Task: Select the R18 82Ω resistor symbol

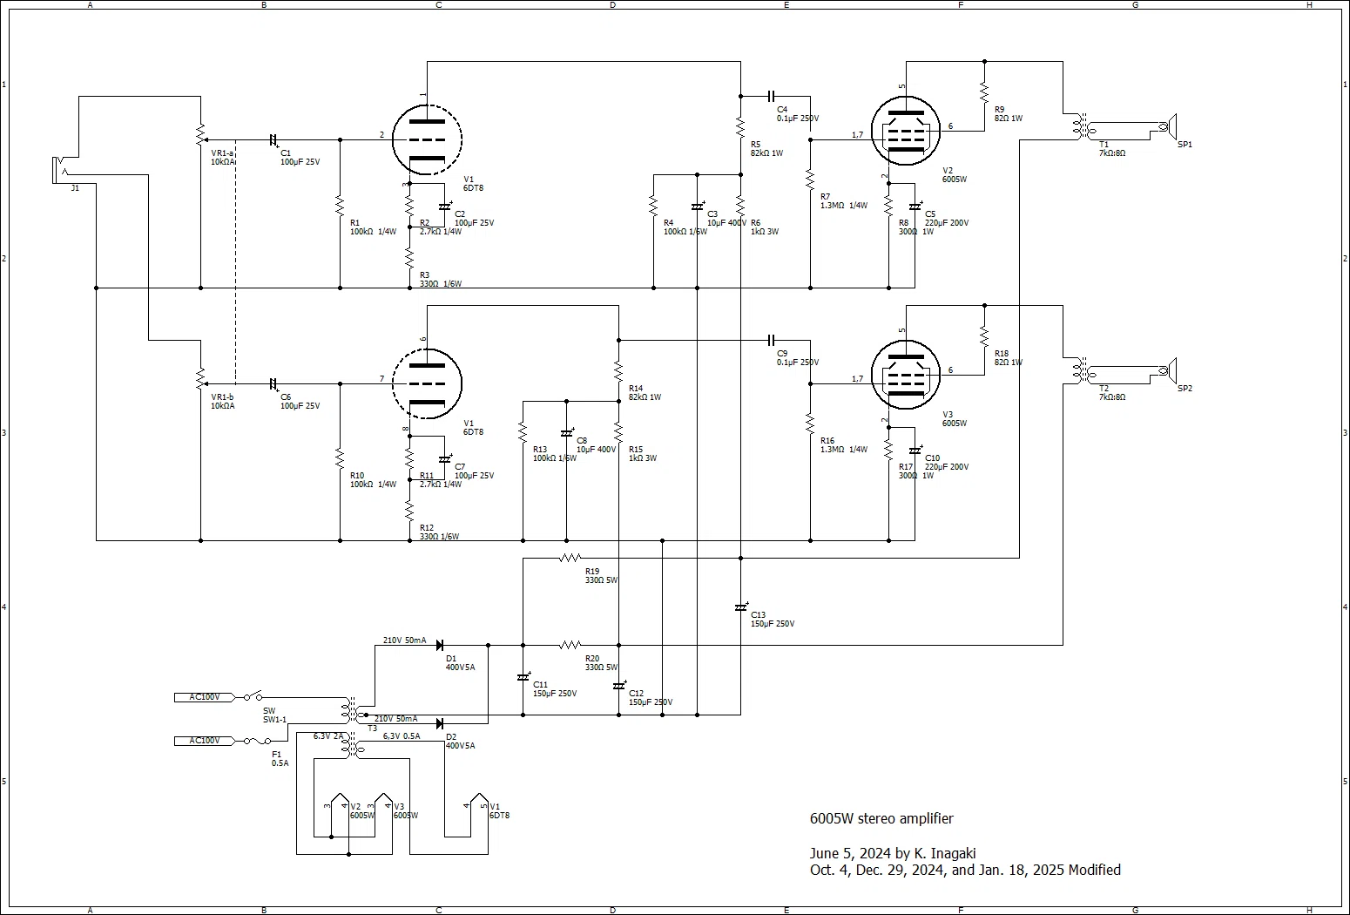Action: [x=984, y=335]
